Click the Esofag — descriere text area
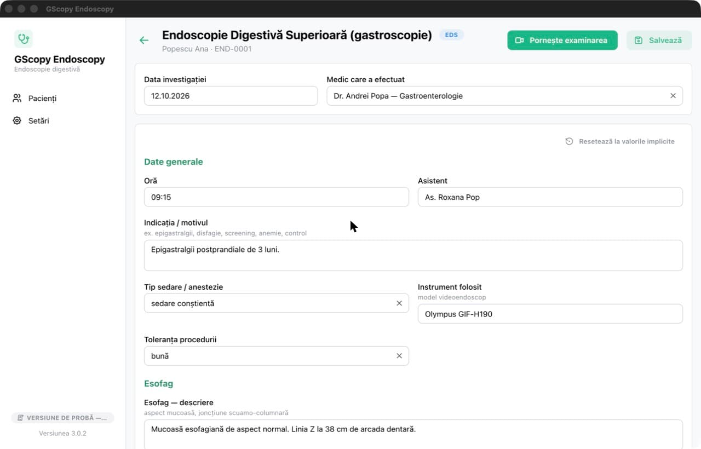The width and height of the screenshot is (701, 449). point(413,434)
